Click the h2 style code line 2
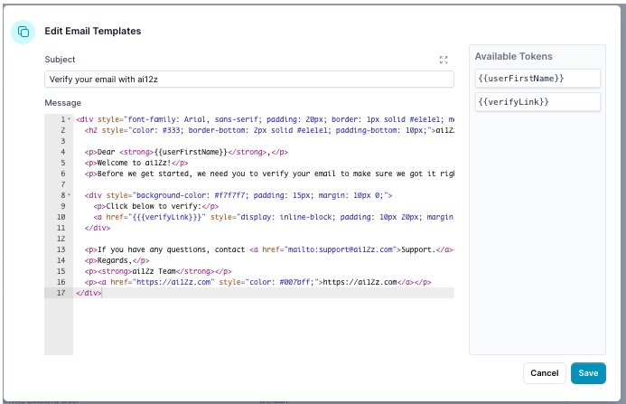Screen dimensions: 626x404 point(269,130)
